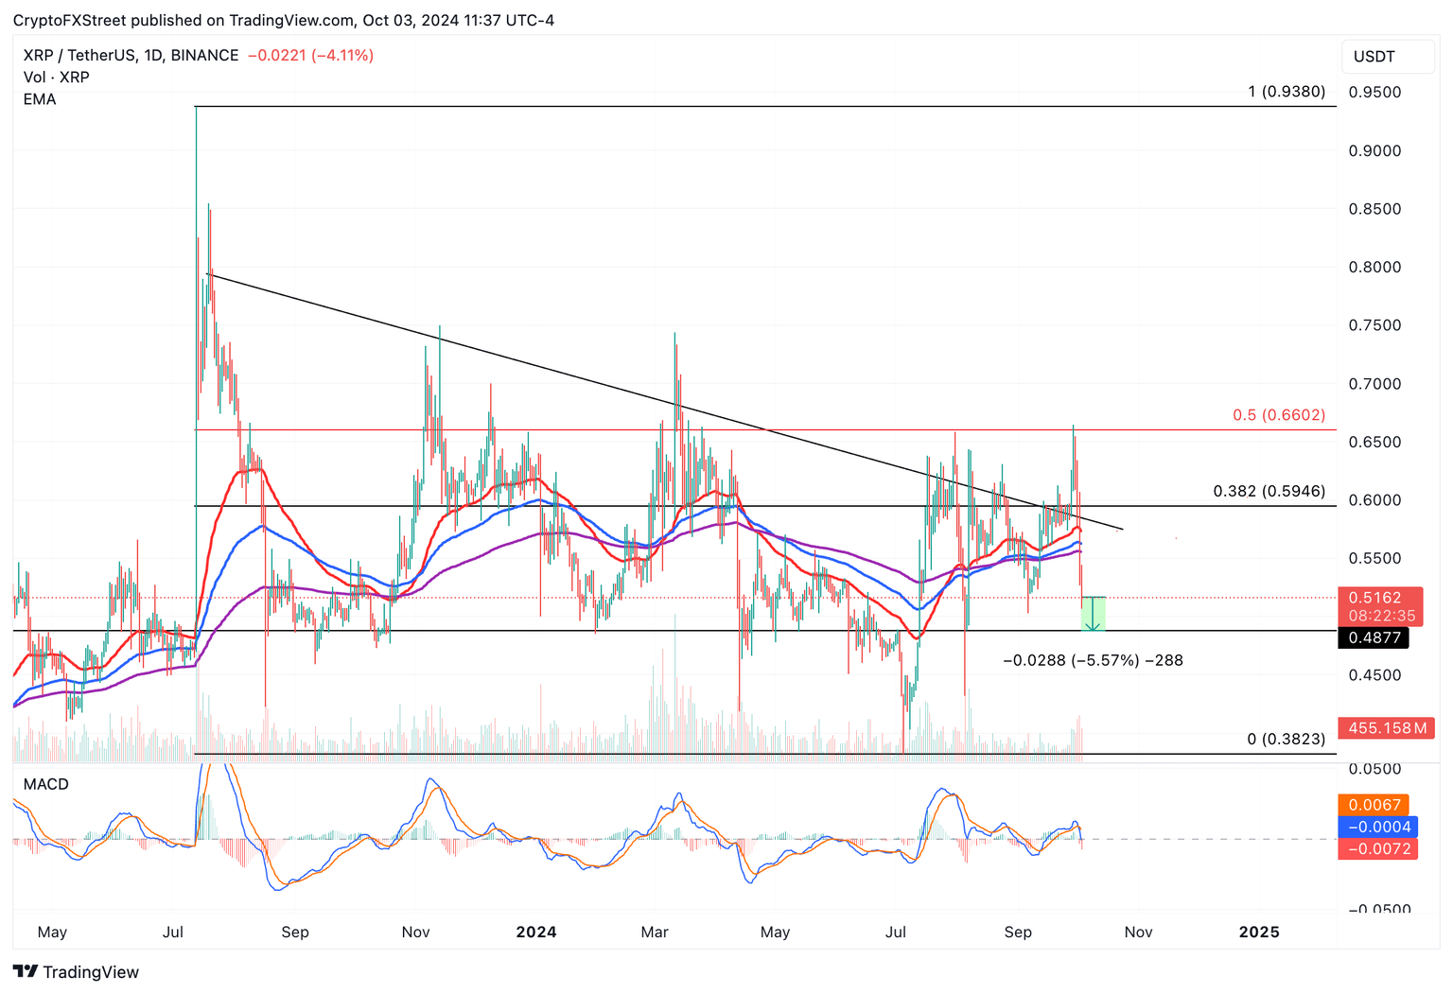This screenshot has width=1453, height=994.
Task: Select the EMA indicator legend label
Action: click(x=40, y=99)
